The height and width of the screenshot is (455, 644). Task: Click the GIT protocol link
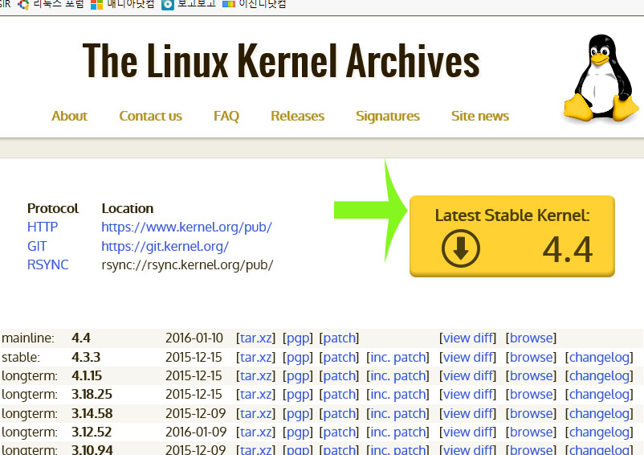tap(37, 246)
